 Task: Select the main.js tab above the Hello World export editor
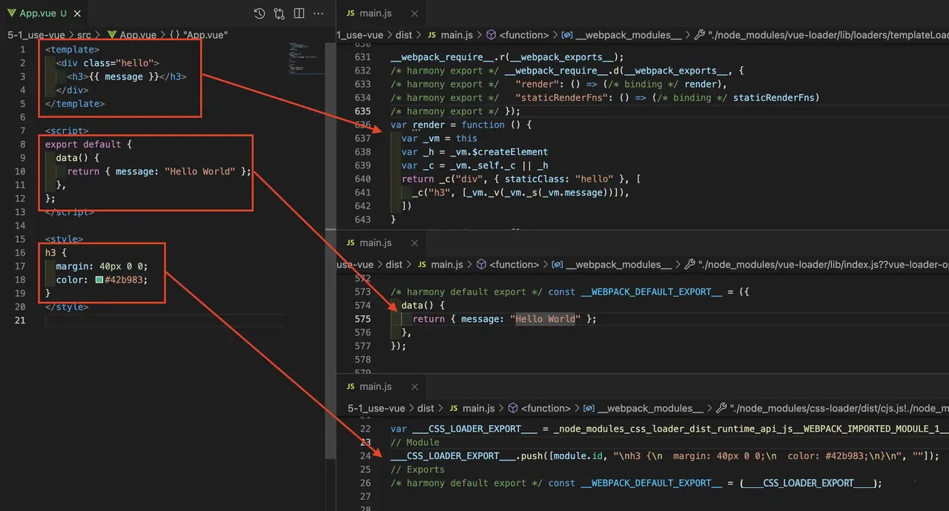click(375, 243)
